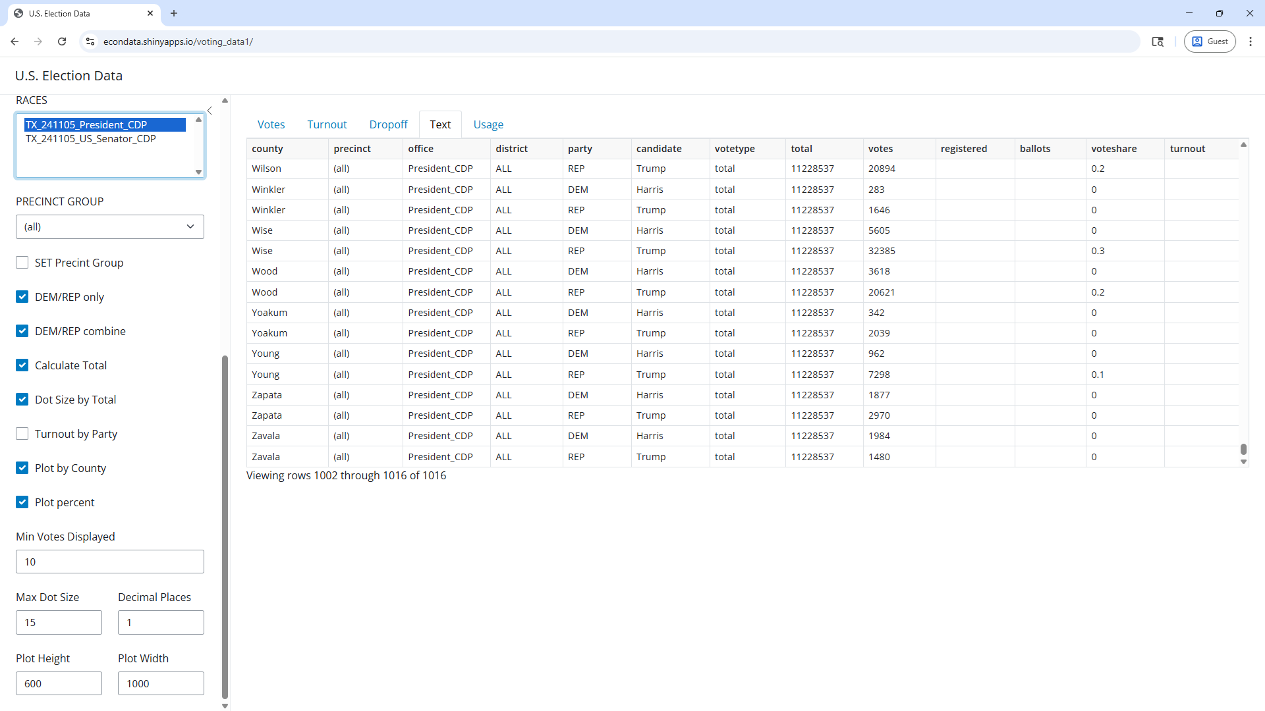Open site information icon in address bar
This screenshot has width=1265, height=711.
point(90,41)
